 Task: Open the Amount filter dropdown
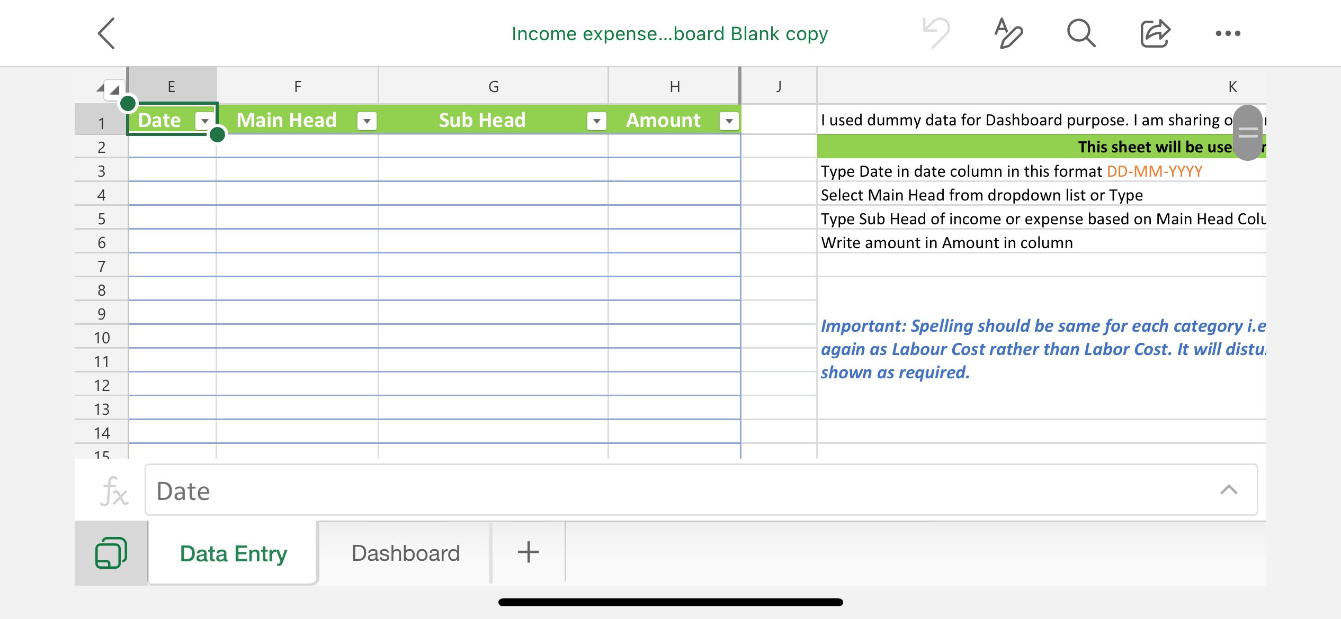[x=728, y=121]
